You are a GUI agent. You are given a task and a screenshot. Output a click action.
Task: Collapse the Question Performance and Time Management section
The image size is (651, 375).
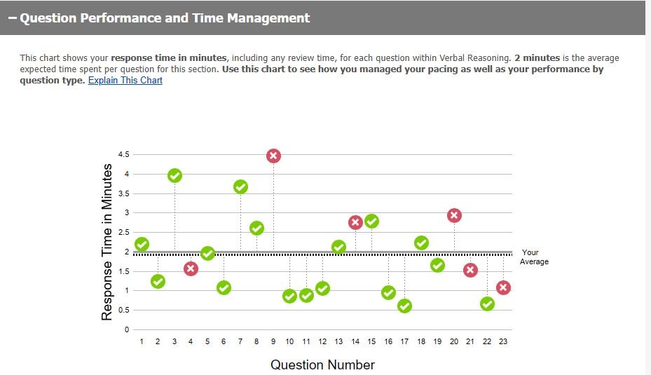coord(13,18)
